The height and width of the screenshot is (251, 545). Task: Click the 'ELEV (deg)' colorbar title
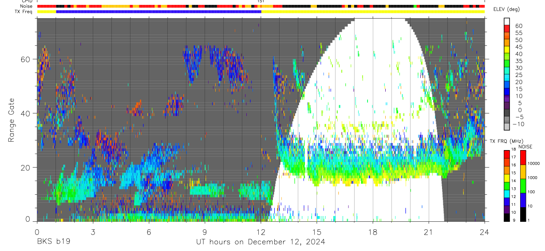[x=506, y=9]
